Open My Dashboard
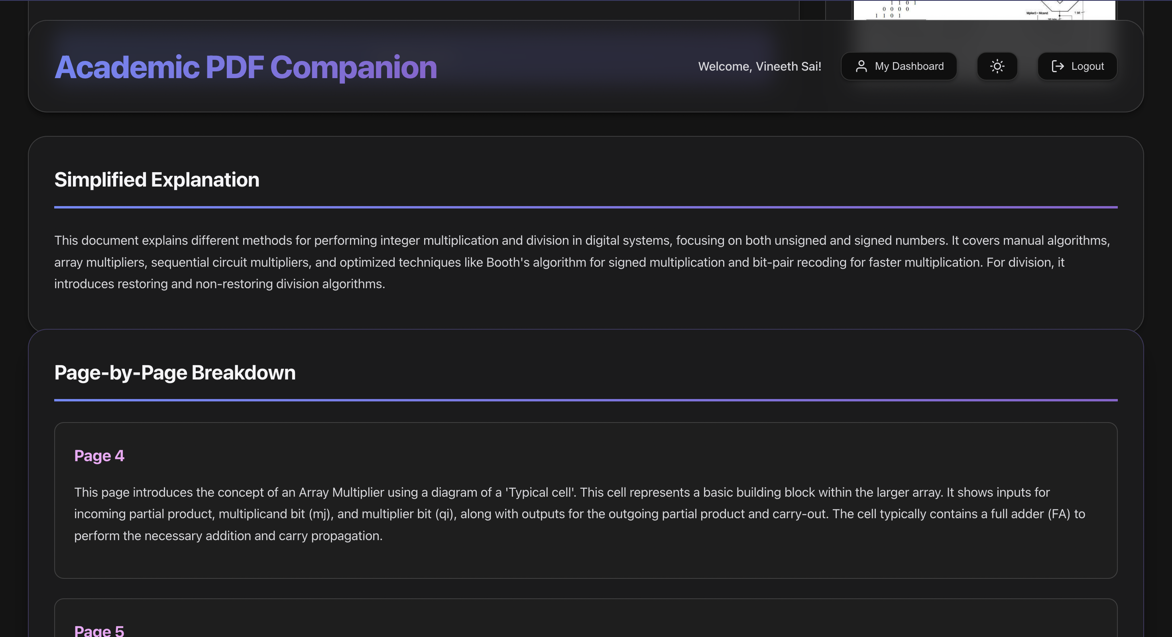Viewport: 1172px width, 637px height. click(899, 67)
